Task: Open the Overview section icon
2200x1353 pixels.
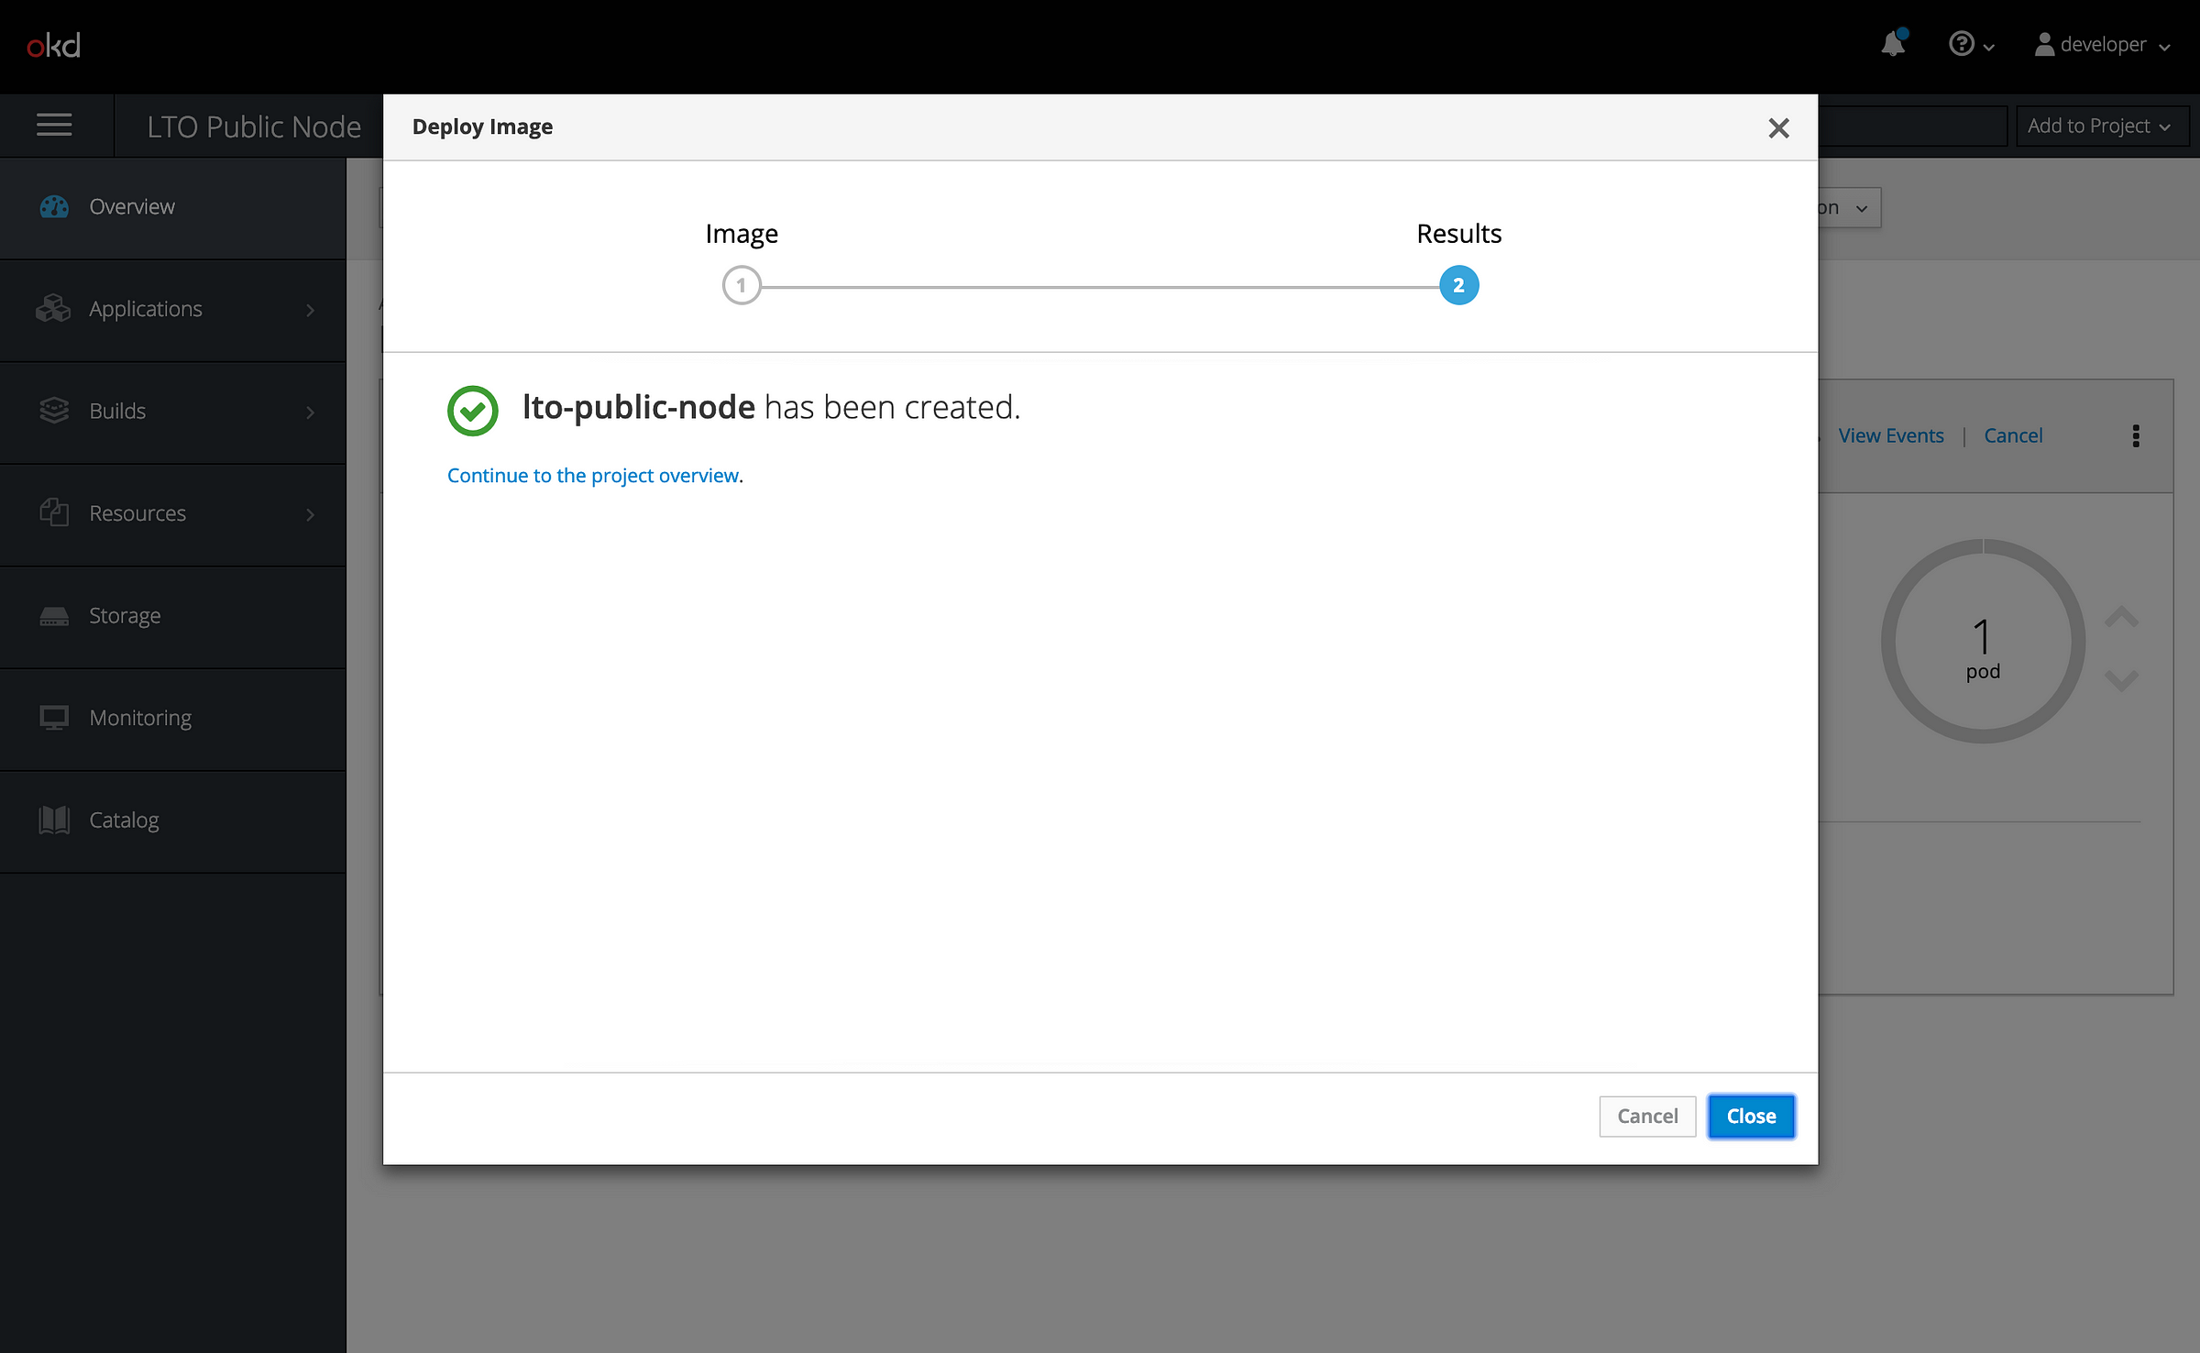Action: coord(53,206)
